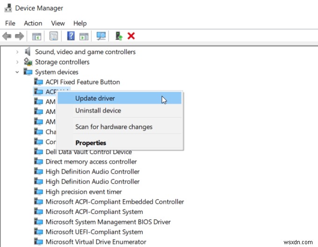Select Microsoft UEFI-Compliant System
This screenshot has height=247, width=318.
point(94,232)
